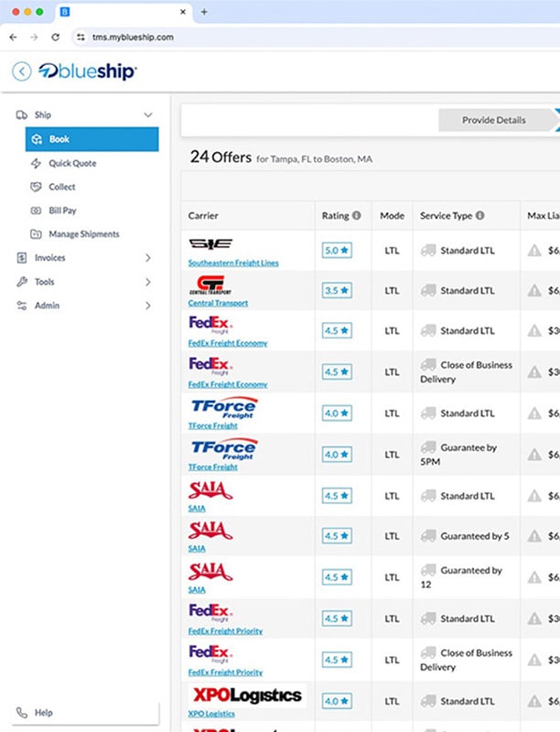Open Manage Shipments in the sidebar

[x=83, y=234]
